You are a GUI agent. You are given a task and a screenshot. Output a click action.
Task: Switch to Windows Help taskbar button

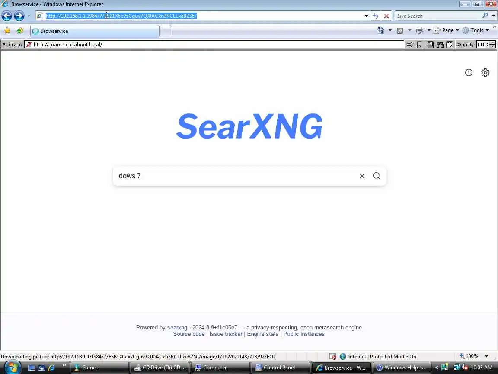point(402,368)
